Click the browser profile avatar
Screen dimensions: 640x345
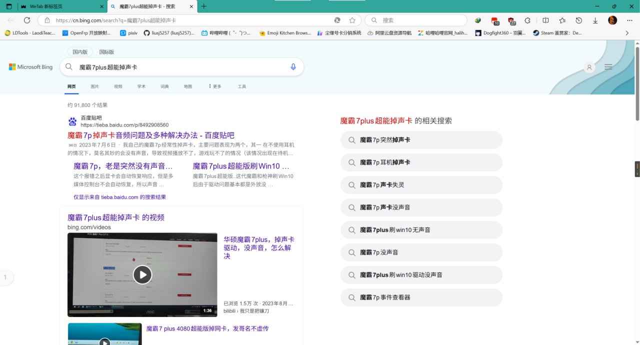pos(612,20)
